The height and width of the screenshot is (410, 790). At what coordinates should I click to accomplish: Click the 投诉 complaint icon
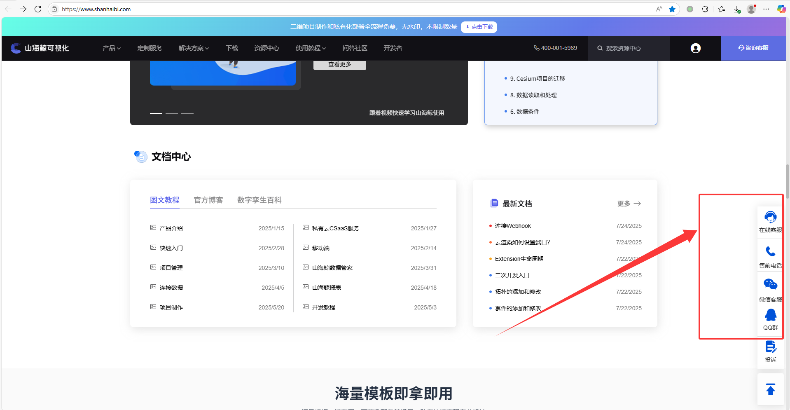pyautogui.click(x=771, y=347)
